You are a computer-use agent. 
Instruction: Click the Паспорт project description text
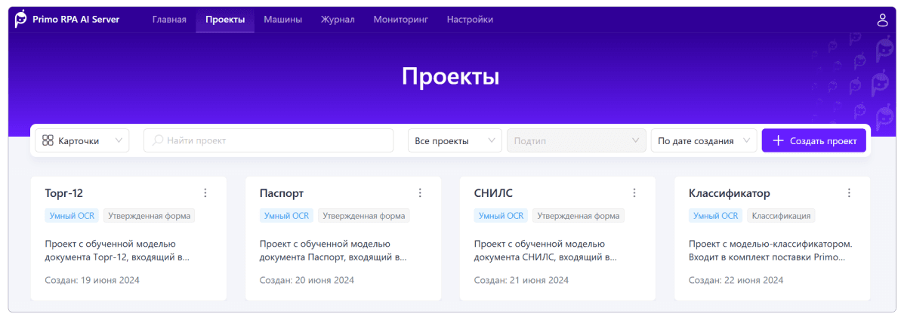tap(333, 251)
